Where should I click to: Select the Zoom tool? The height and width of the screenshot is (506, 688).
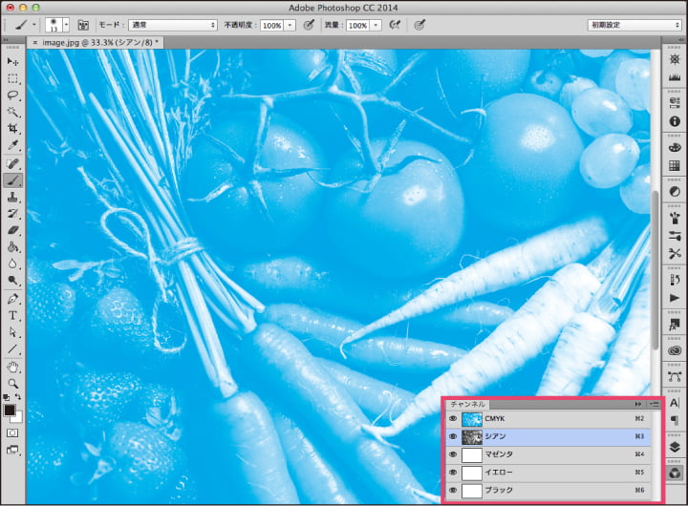(x=13, y=384)
